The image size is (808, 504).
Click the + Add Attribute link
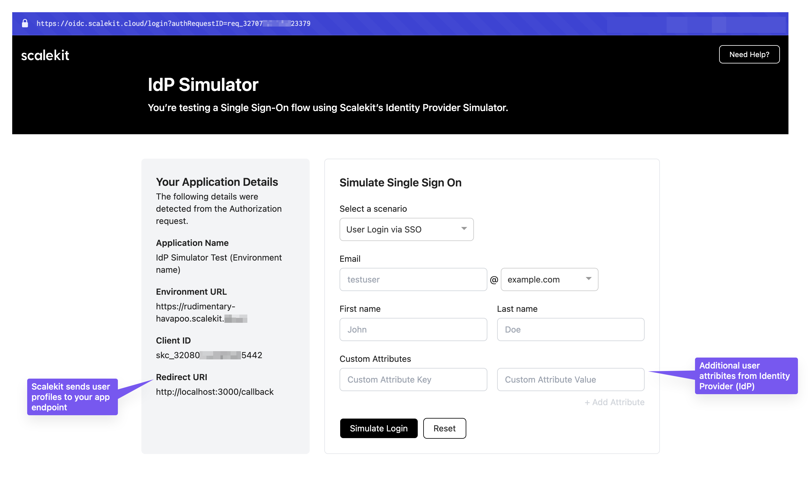(614, 402)
